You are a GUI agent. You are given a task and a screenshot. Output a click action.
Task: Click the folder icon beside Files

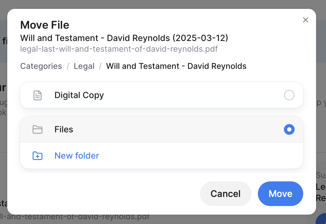pyautogui.click(x=38, y=129)
